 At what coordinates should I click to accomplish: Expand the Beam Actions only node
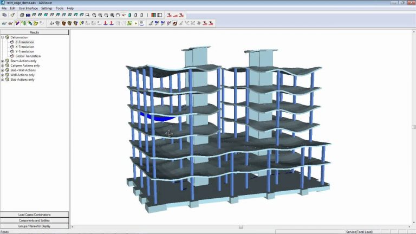[2, 61]
